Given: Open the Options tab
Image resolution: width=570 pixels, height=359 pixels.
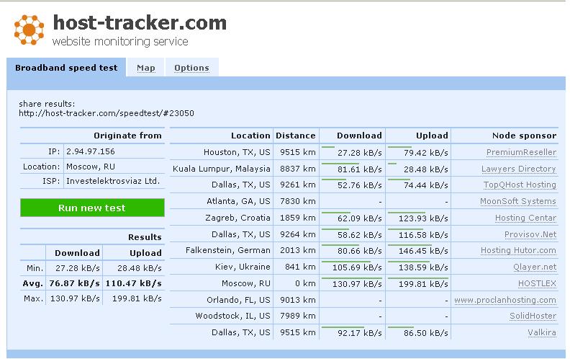Looking at the screenshot, I should click(x=191, y=68).
